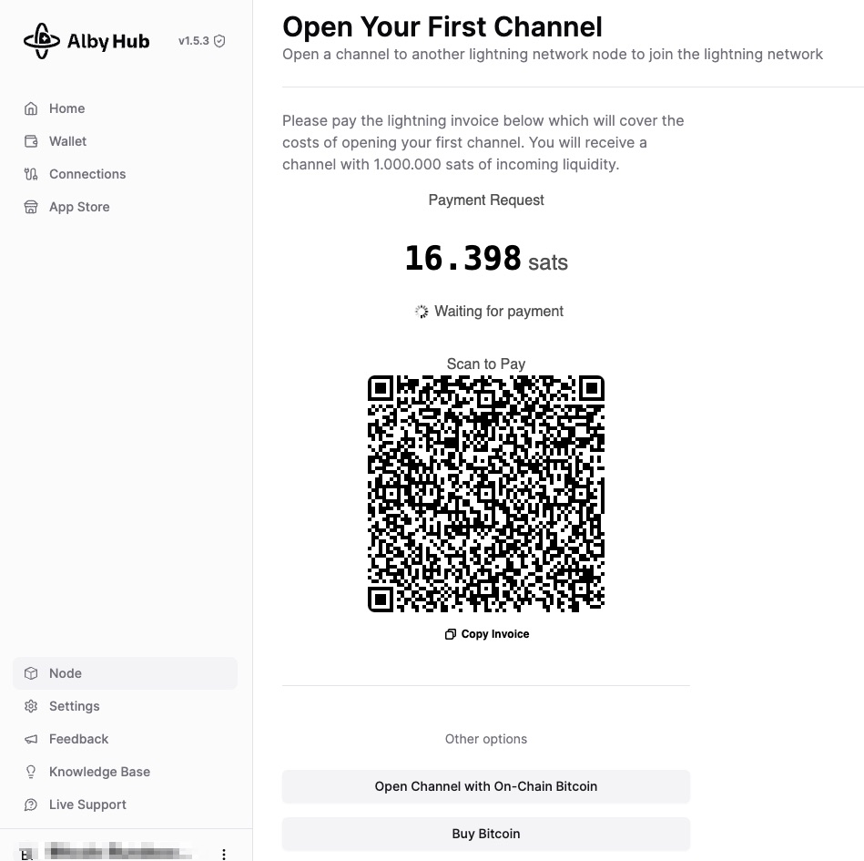Click Open Channel with On-Chain Bitcoin

coord(486,786)
